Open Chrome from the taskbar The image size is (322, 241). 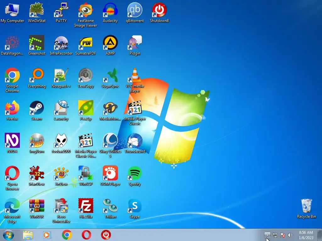coord(67,235)
